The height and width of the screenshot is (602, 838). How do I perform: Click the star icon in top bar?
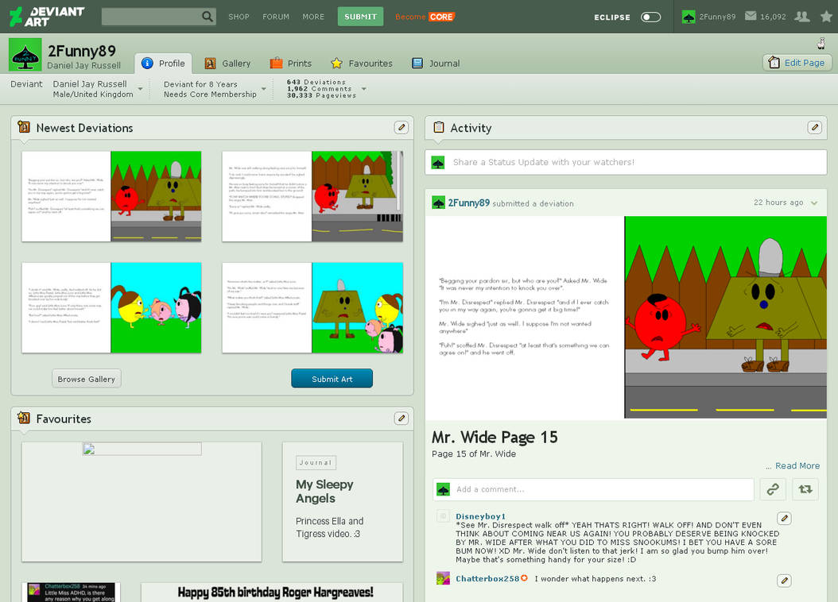click(826, 17)
